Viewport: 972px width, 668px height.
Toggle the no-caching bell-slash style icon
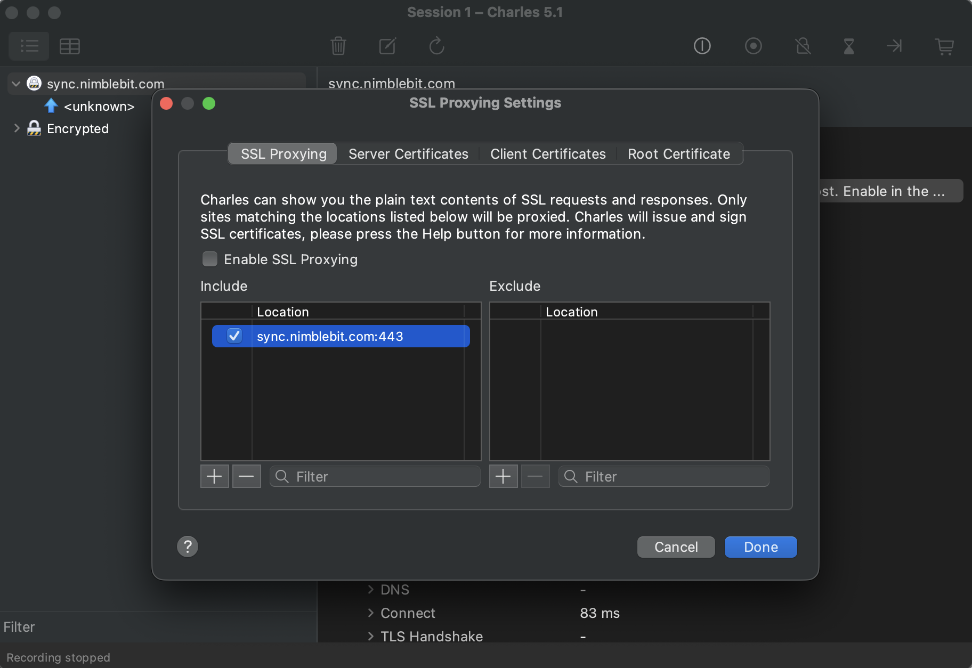pos(803,46)
